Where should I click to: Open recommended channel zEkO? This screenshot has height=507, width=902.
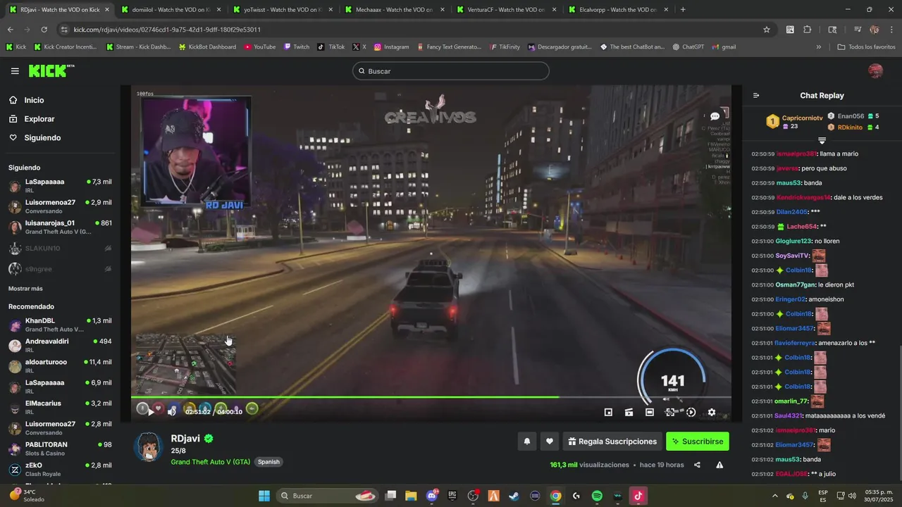pos(60,469)
